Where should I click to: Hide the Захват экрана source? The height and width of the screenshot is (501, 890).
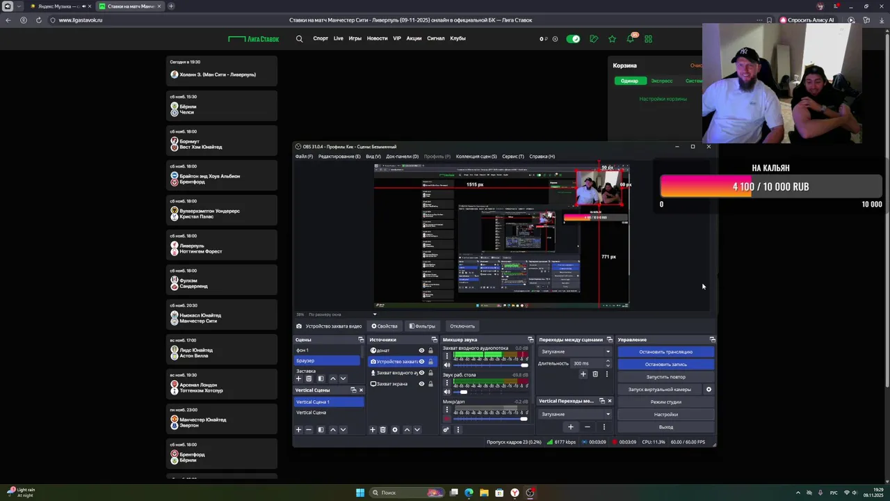tap(421, 383)
